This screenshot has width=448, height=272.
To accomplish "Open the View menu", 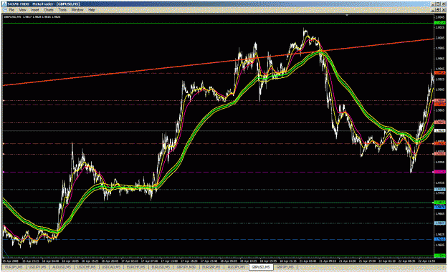I will pyautogui.click(x=22, y=10).
